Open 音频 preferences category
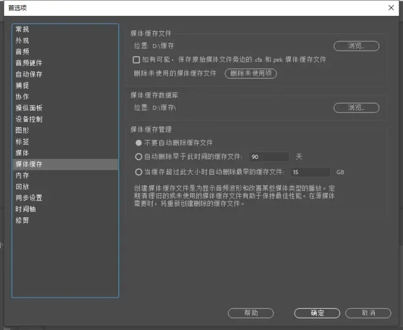The image size is (403, 330). 65,52
